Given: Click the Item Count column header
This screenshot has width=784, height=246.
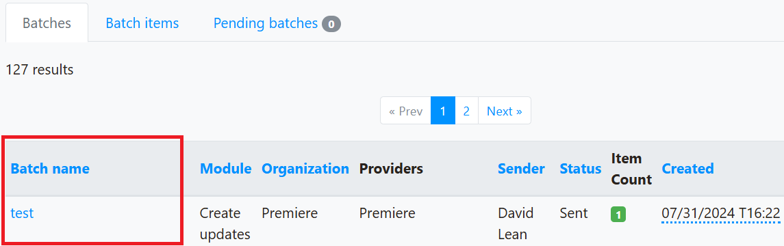Looking at the screenshot, I should pos(631,169).
